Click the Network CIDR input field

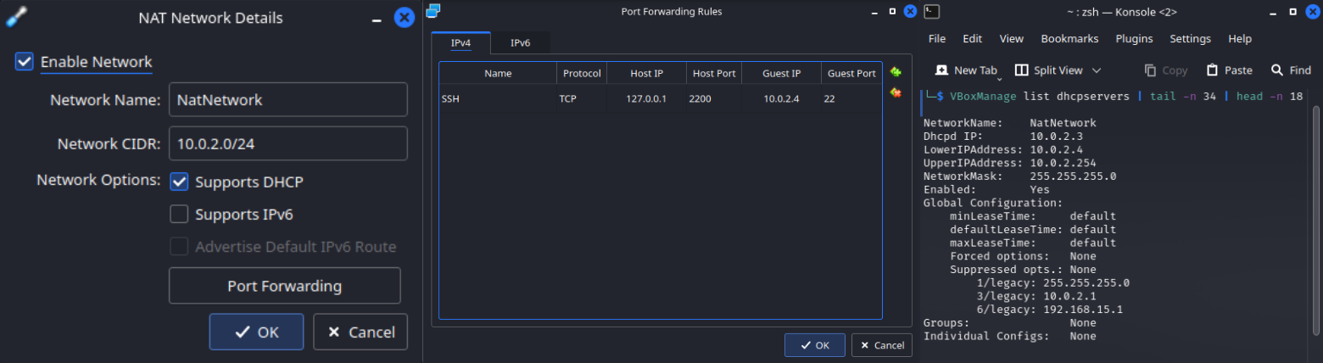288,143
